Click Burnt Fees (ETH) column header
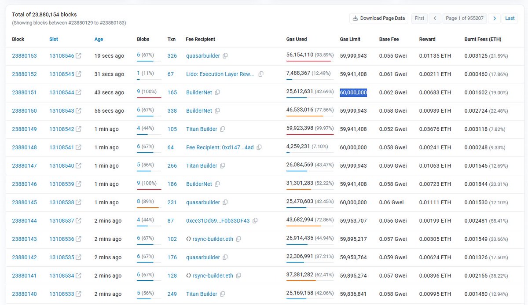The image size is (528, 305). [x=483, y=39]
